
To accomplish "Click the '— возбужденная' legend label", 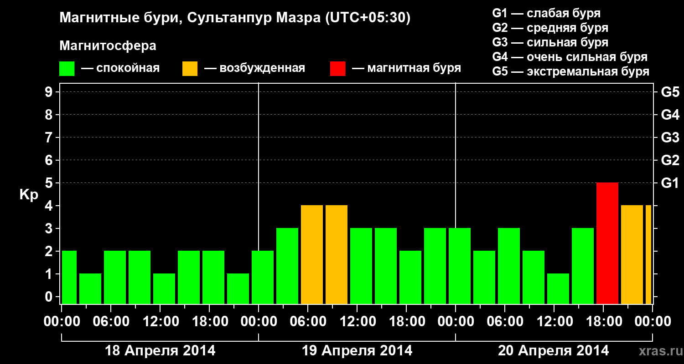I will pyautogui.click(x=254, y=69).
